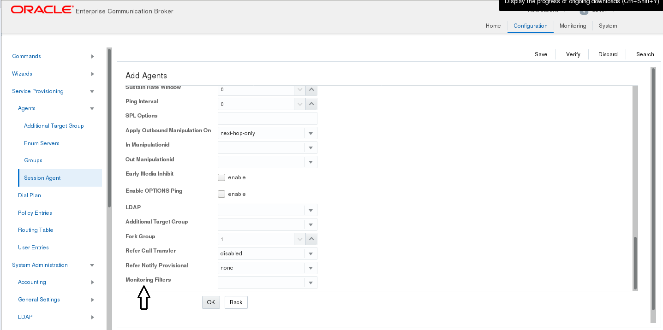The width and height of the screenshot is (663, 330).
Task: Increase Sustain Rate Window value with up arrow
Action: click(311, 90)
